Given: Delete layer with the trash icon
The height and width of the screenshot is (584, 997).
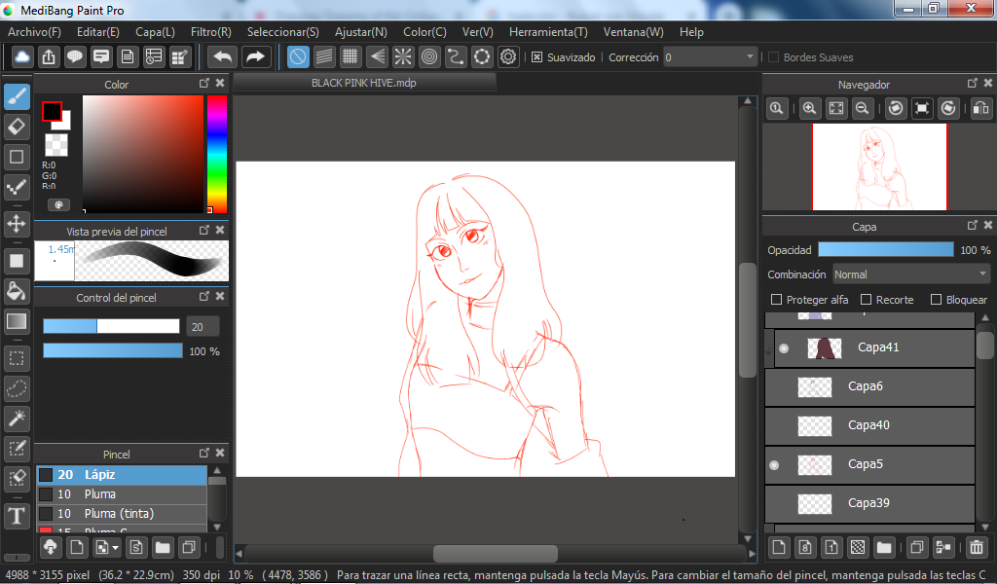Looking at the screenshot, I should (x=977, y=547).
